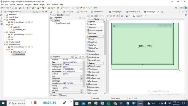This screenshot has height=106, width=188.
Task: Open Spotify from the taskbar
Action: pyautogui.click(x=108, y=103)
